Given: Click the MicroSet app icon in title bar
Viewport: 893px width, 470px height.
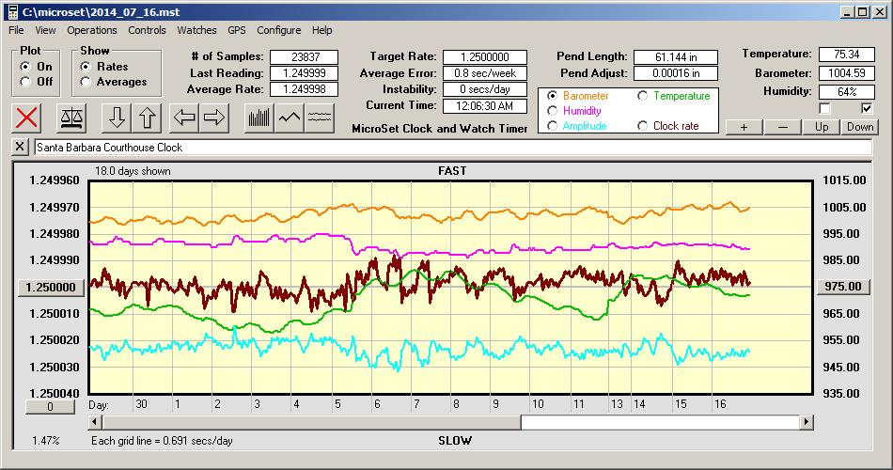Looking at the screenshot, I should click(x=12, y=12).
